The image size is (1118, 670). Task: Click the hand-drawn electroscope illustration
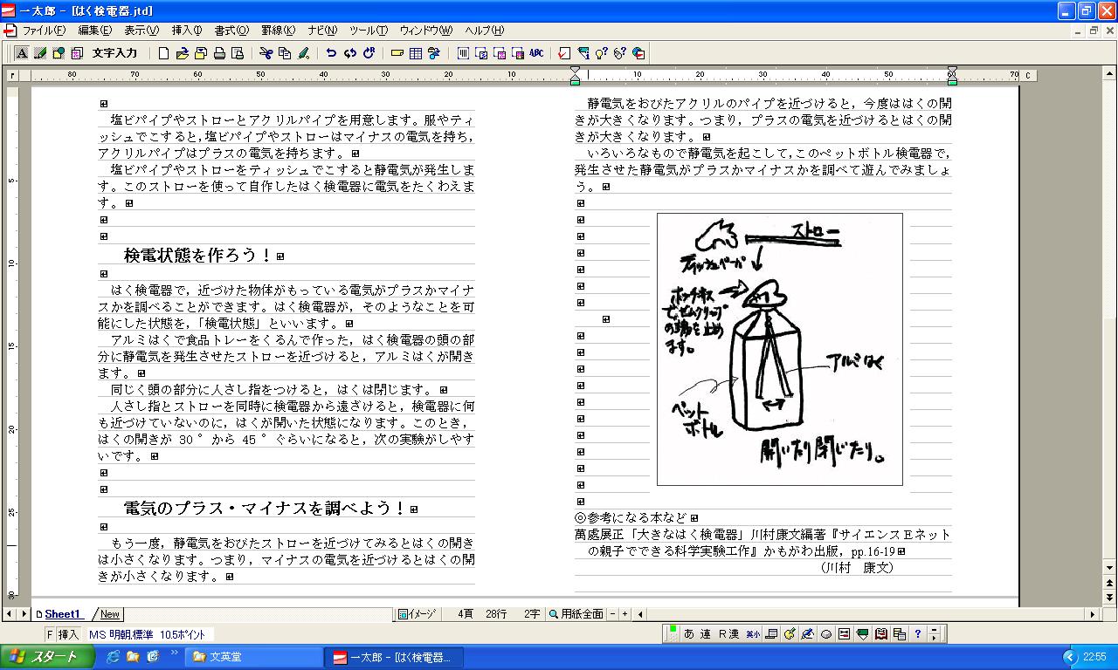780,349
